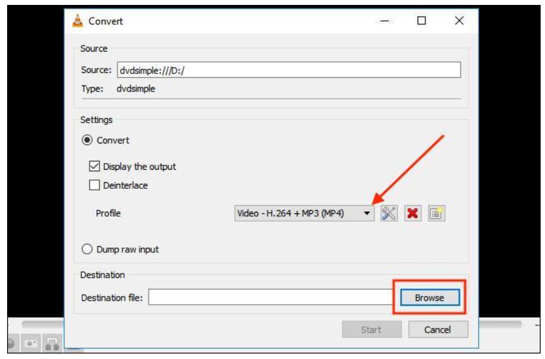This screenshot has height=359, width=545.
Task: Select Dump raw input option
Action: 87,250
